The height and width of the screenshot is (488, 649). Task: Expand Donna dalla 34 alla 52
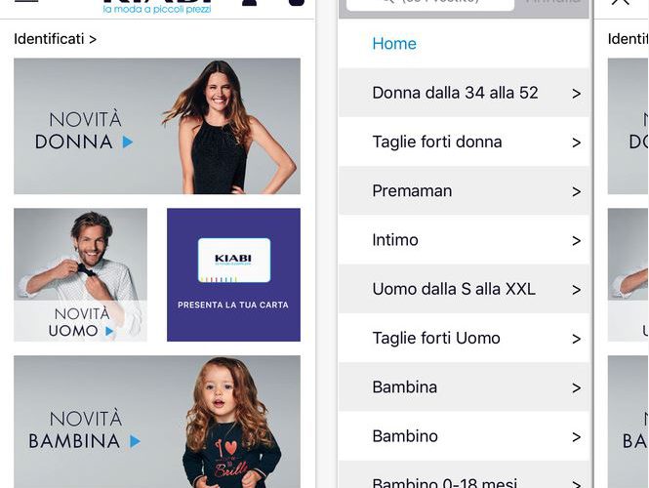pos(464,93)
